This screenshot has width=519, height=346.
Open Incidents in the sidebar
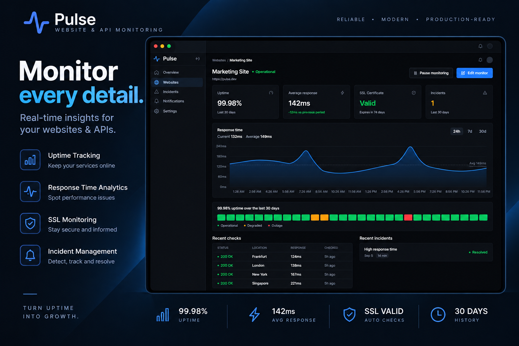177,92
